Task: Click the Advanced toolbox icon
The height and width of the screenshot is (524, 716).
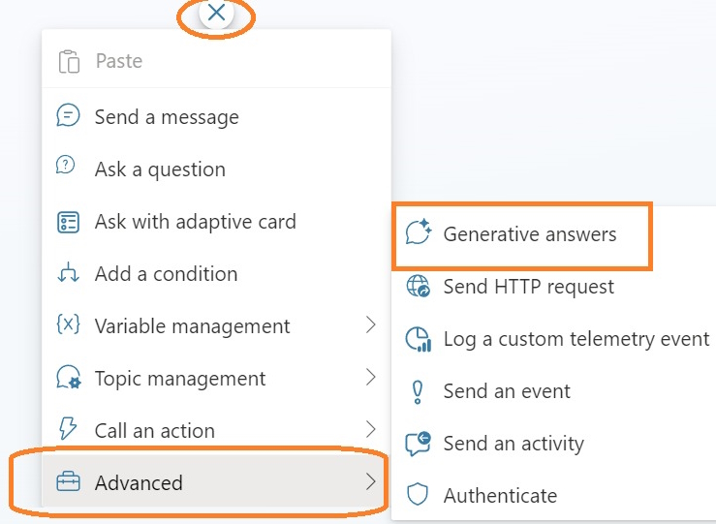Action: point(68,482)
